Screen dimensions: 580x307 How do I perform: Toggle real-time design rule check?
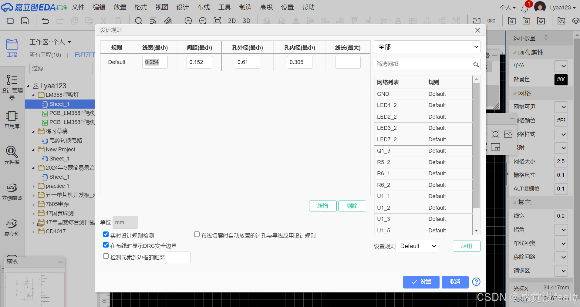[106, 234]
